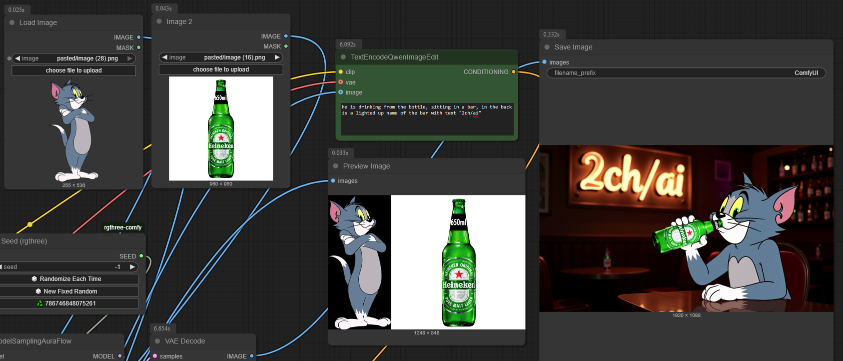This screenshot has width=843, height=361.
Task: Click the ModelSamplingAuraFlow node title
Action: tap(36, 341)
